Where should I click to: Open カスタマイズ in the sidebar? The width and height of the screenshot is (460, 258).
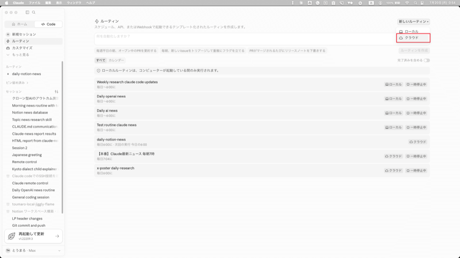coord(34,48)
